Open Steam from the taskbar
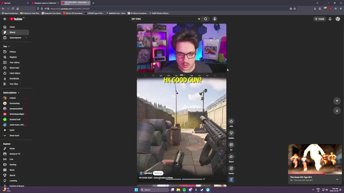Screen dimensions: 344x193 (x=202, y=190)
